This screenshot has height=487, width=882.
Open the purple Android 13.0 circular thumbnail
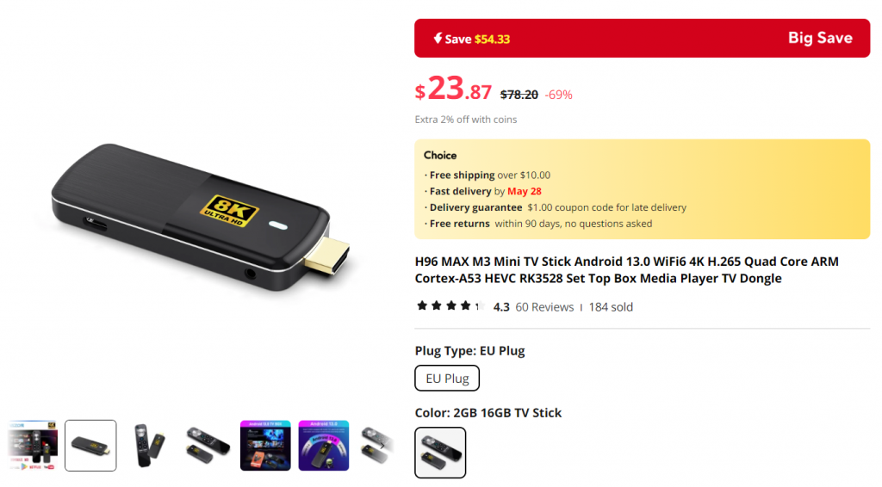[x=324, y=446]
